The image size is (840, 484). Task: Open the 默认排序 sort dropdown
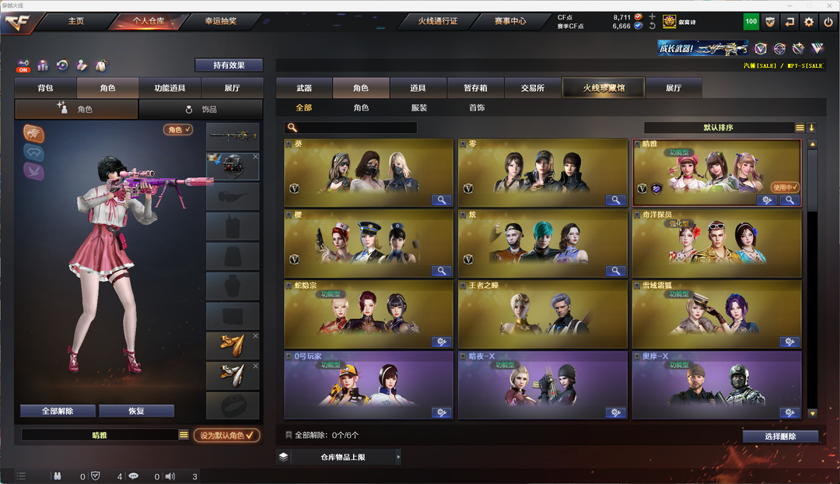click(x=800, y=128)
